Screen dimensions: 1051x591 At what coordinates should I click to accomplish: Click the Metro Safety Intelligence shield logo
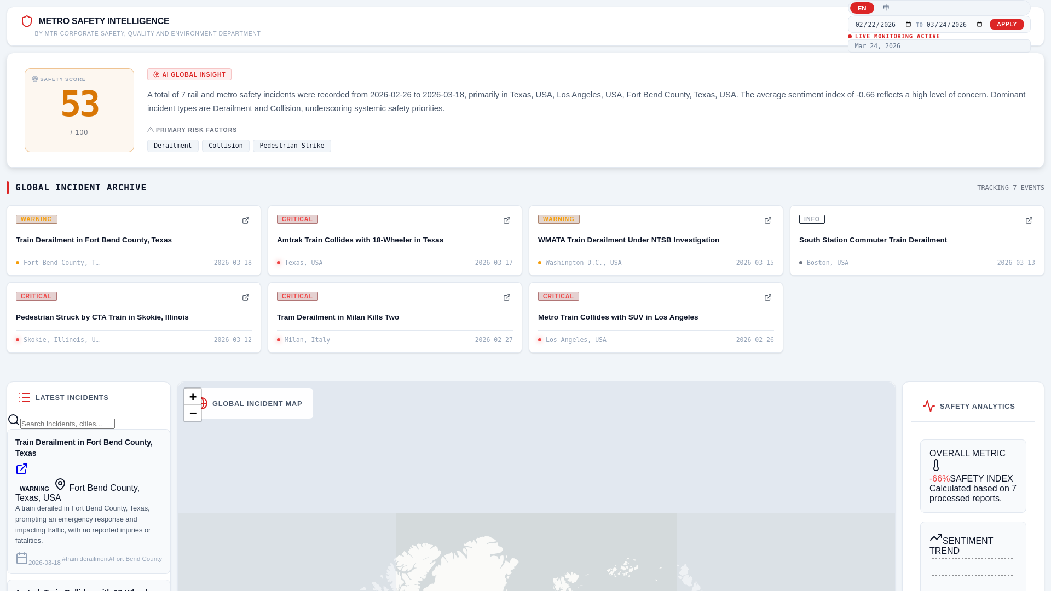coord(27,21)
